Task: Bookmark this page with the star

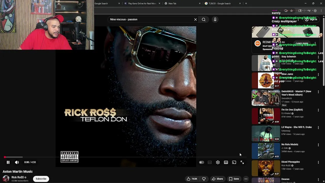Action: pos(291,11)
